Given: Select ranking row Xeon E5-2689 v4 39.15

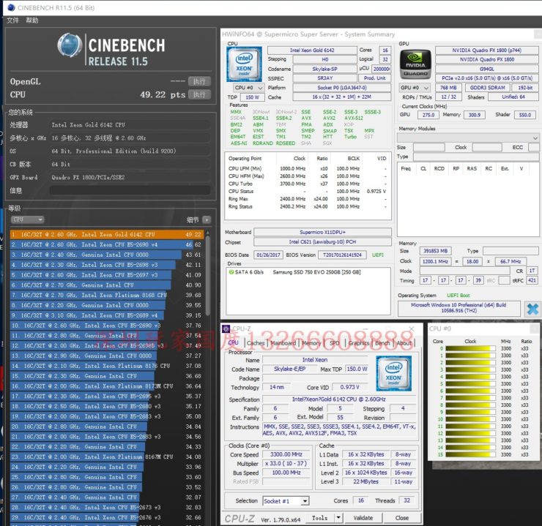Looking at the screenshot, I should (x=107, y=315).
